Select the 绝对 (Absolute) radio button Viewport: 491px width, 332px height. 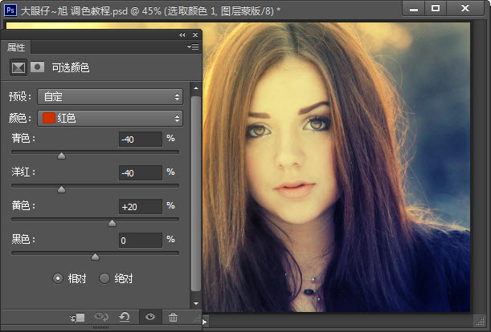pos(104,278)
